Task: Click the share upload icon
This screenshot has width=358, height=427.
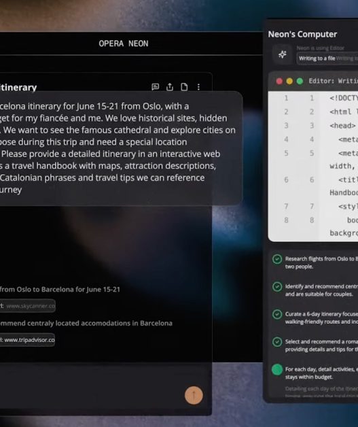Action: pyautogui.click(x=170, y=87)
